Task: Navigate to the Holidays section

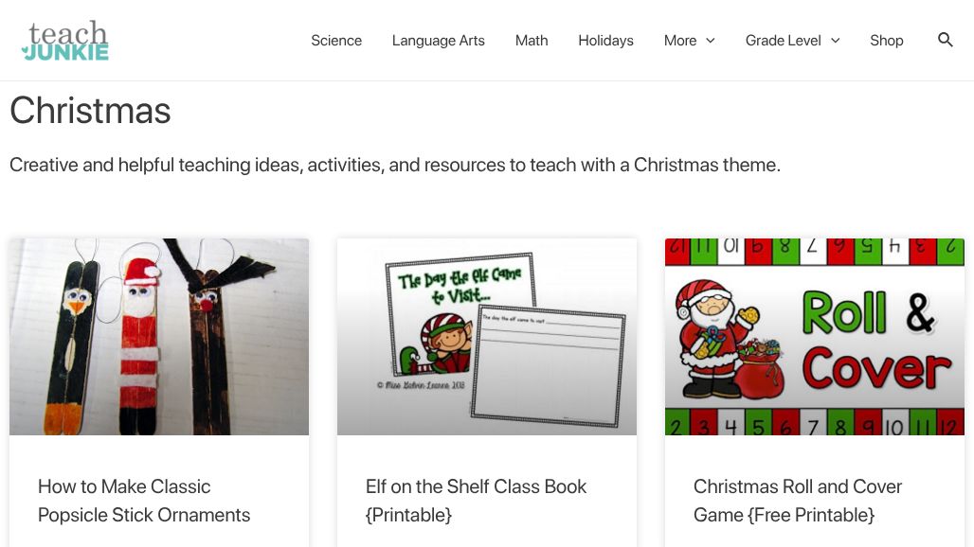Action: click(x=605, y=41)
